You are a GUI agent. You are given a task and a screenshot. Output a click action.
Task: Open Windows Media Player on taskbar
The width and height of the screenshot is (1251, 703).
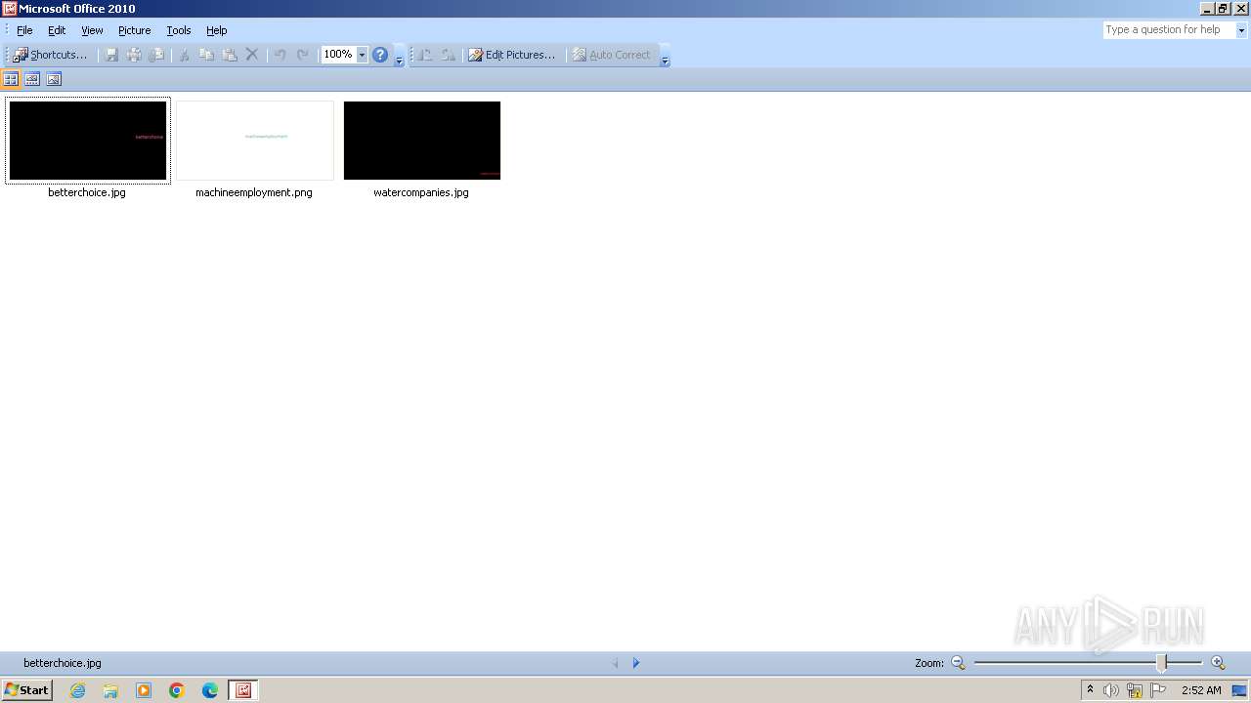[x=144, y=690]
